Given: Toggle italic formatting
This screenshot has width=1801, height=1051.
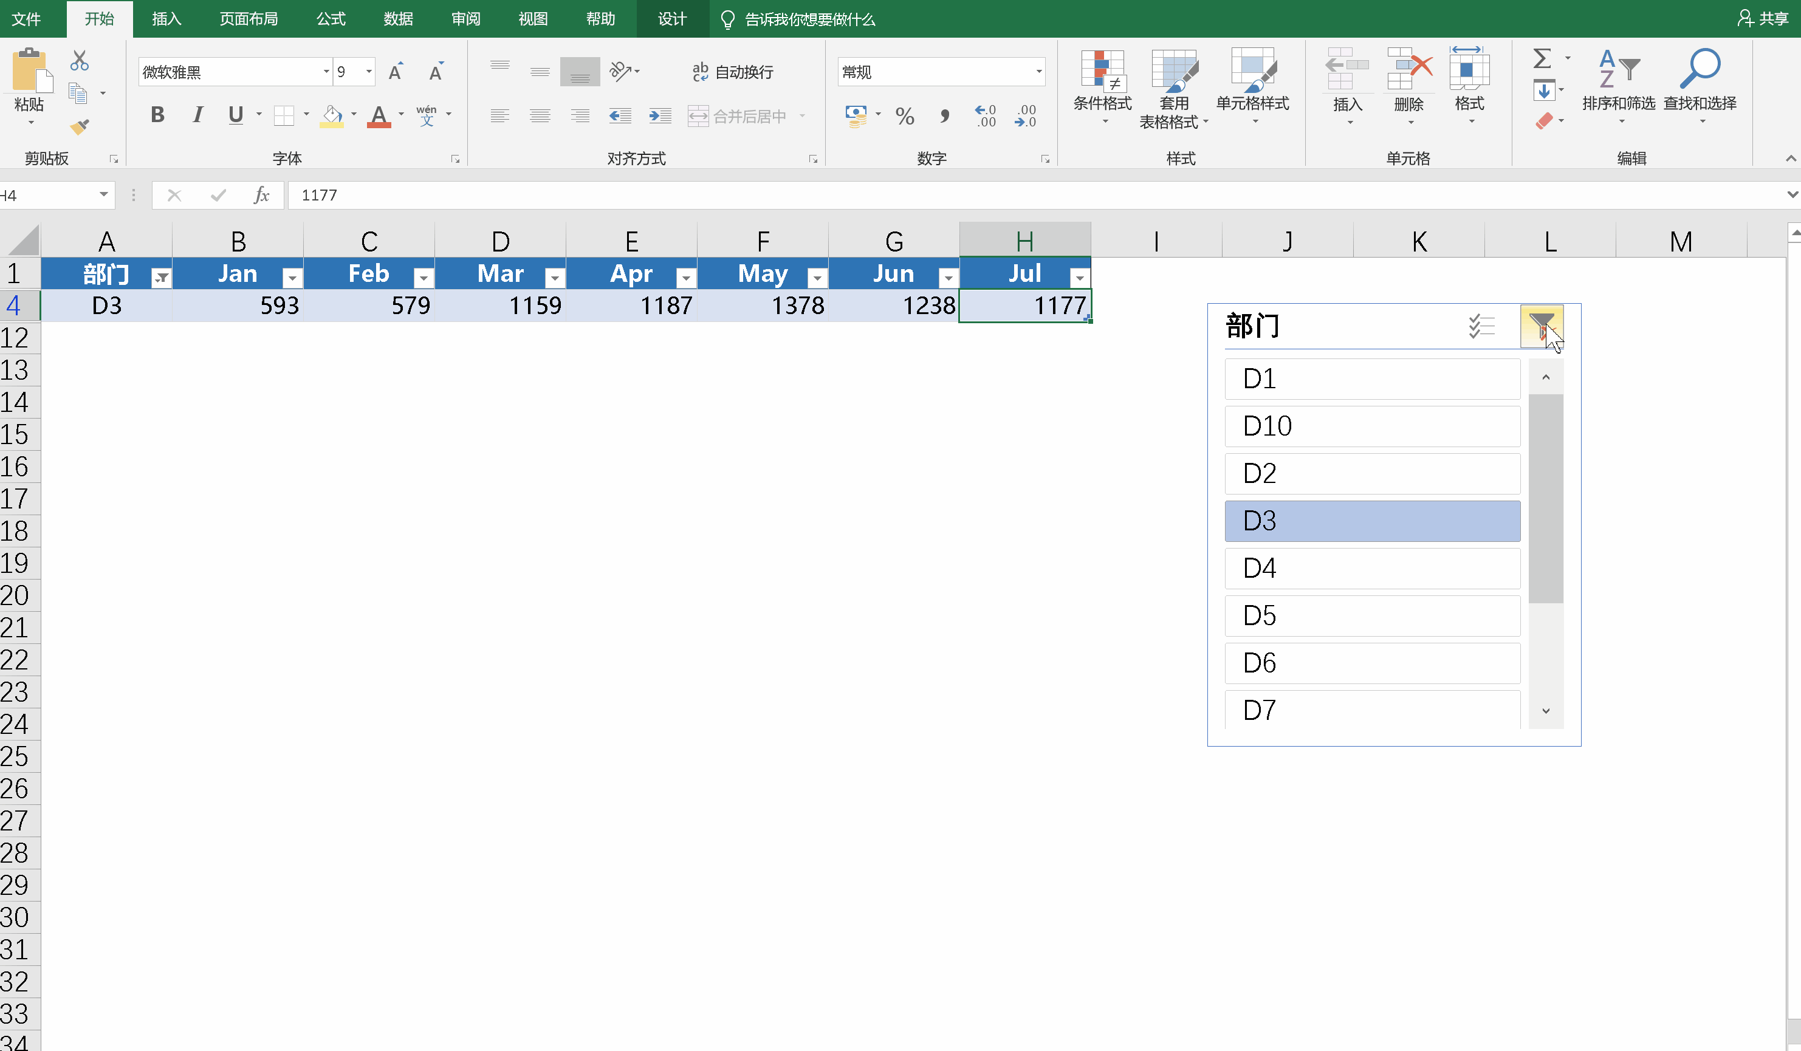Looking at the screenshot, I should click(197, 114).
